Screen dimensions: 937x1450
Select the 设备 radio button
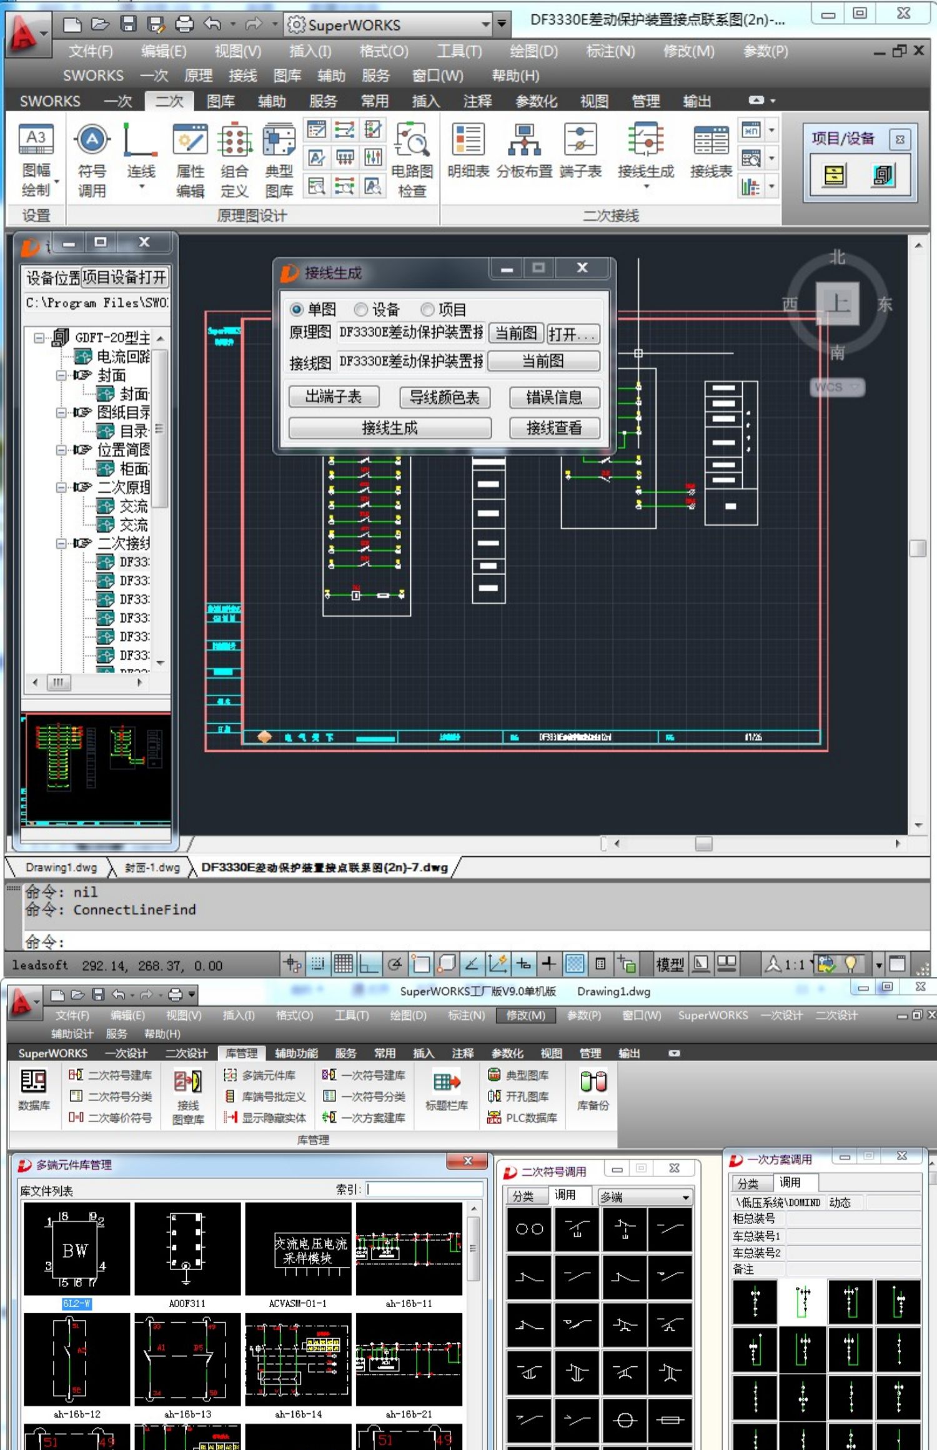click(x=360, y=310)
